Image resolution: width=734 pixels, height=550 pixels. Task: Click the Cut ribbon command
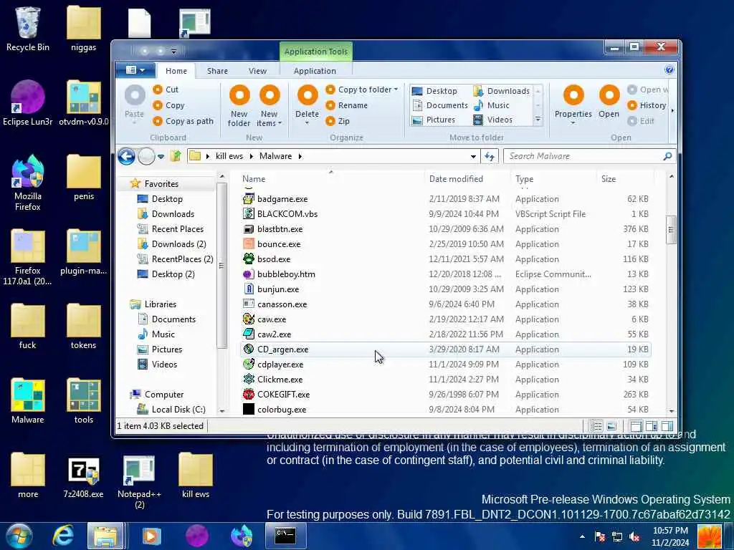pyautogui.click(x=166, y=90)
